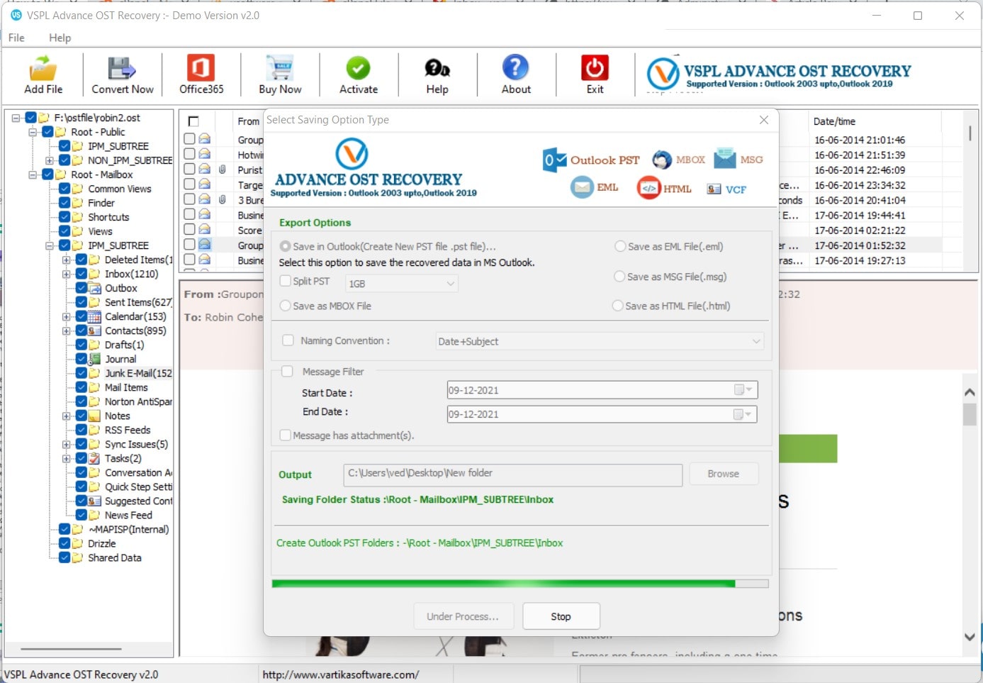The width and height of the screenshot is (983, 683).
Task: Click the MBOX format icon
Action: click(x=662, y=160)
